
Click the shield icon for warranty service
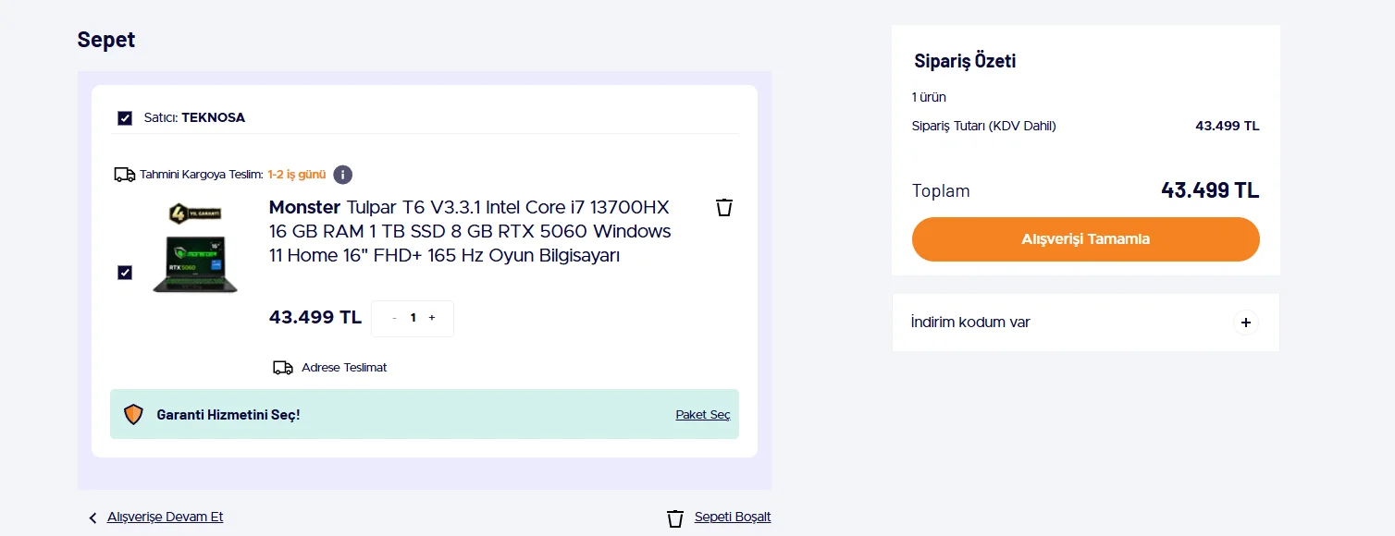tap(133, 415)
